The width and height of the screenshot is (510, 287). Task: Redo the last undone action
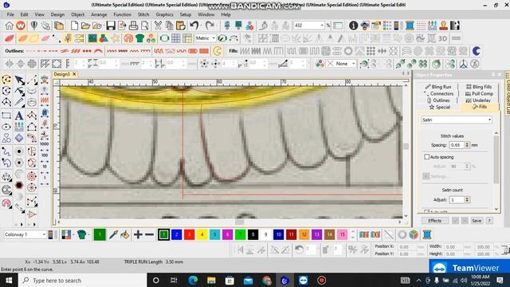point(210,26)
